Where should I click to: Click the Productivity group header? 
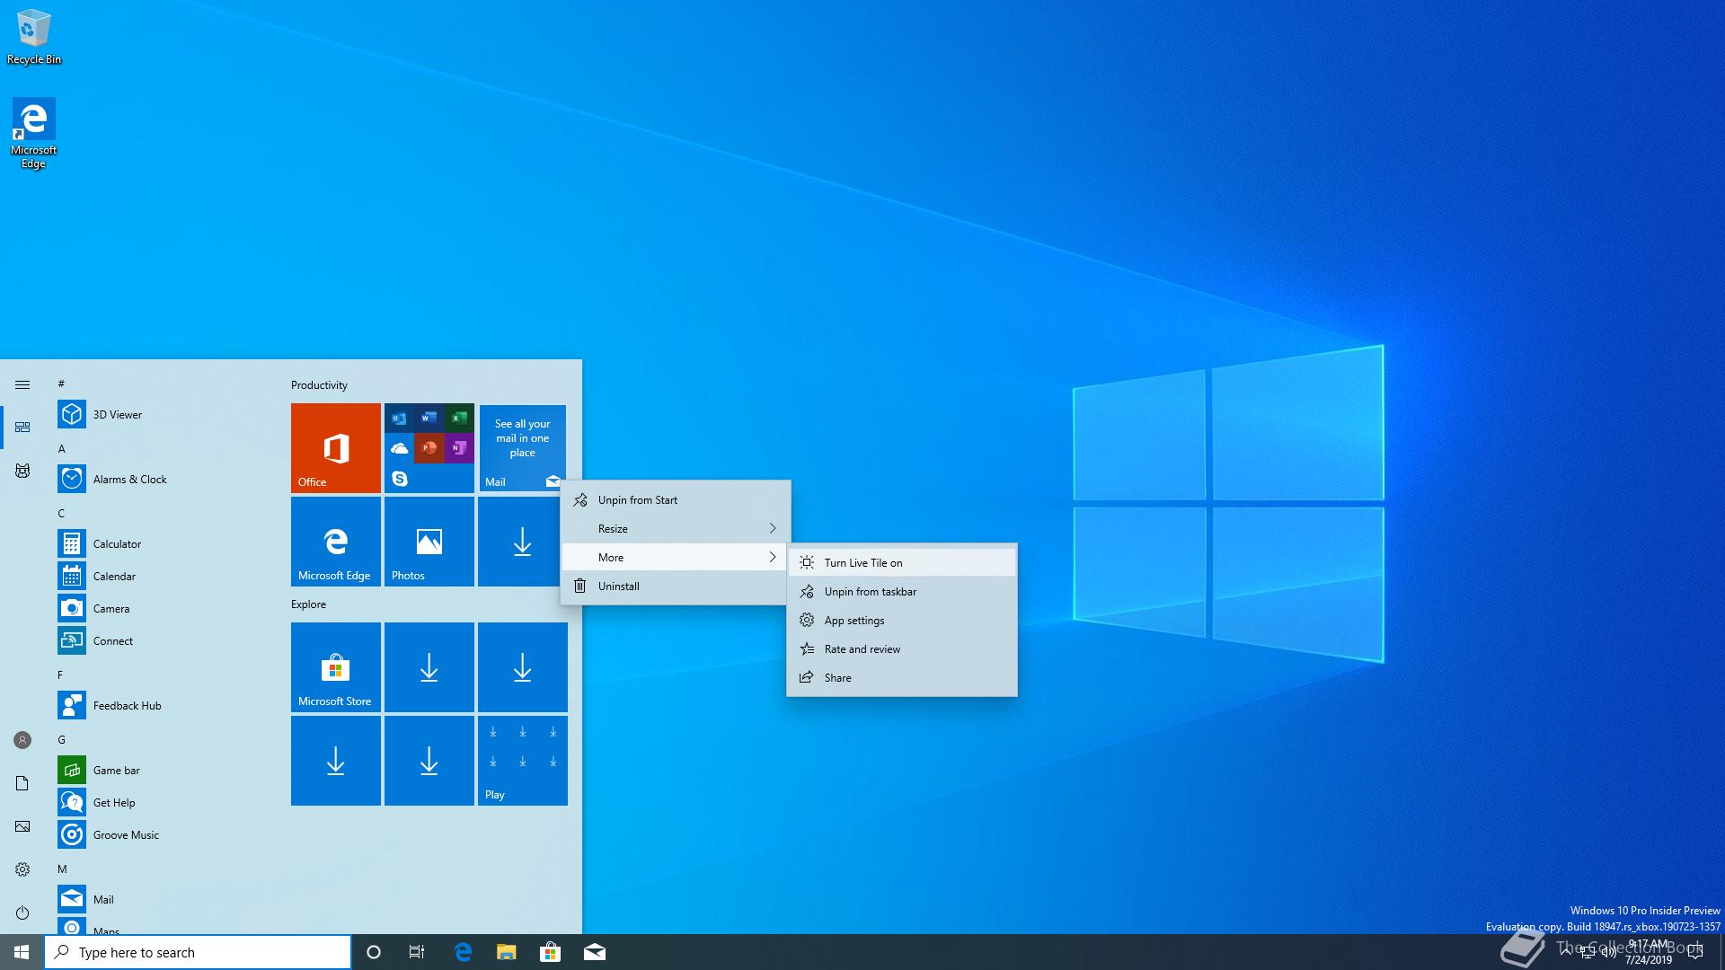click(319, 385)
